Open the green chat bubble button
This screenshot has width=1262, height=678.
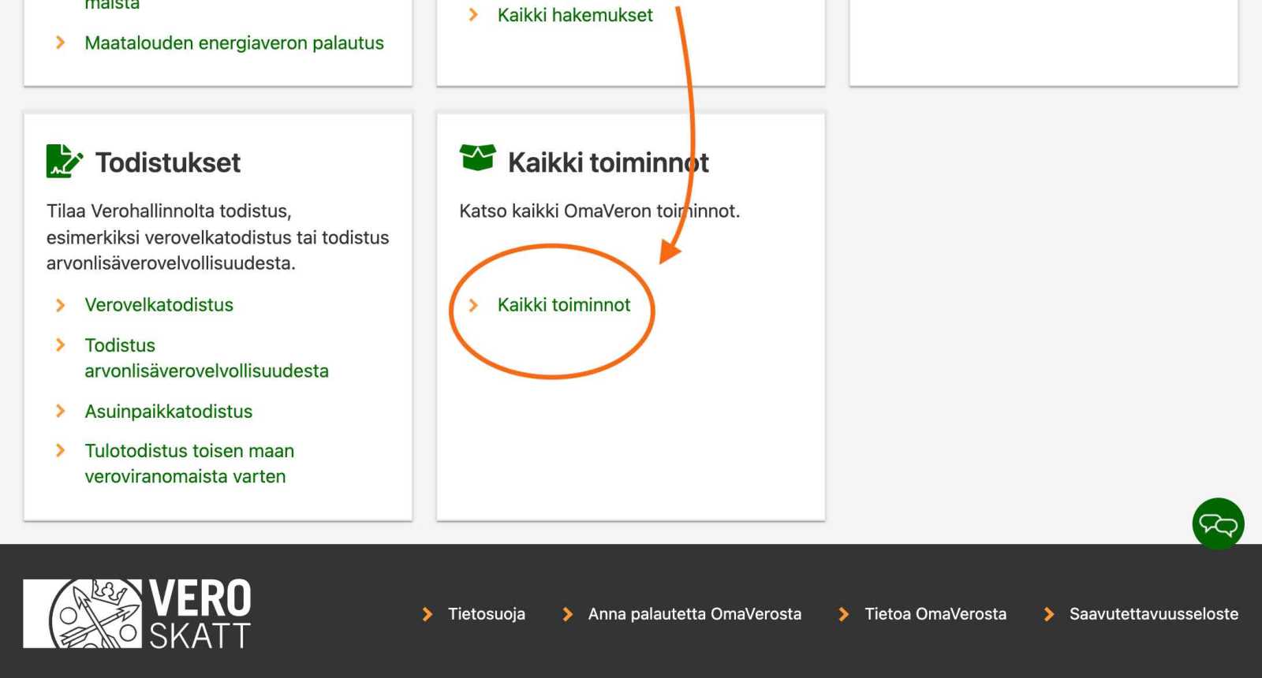pyautogui.click(x=1218, y=523)
